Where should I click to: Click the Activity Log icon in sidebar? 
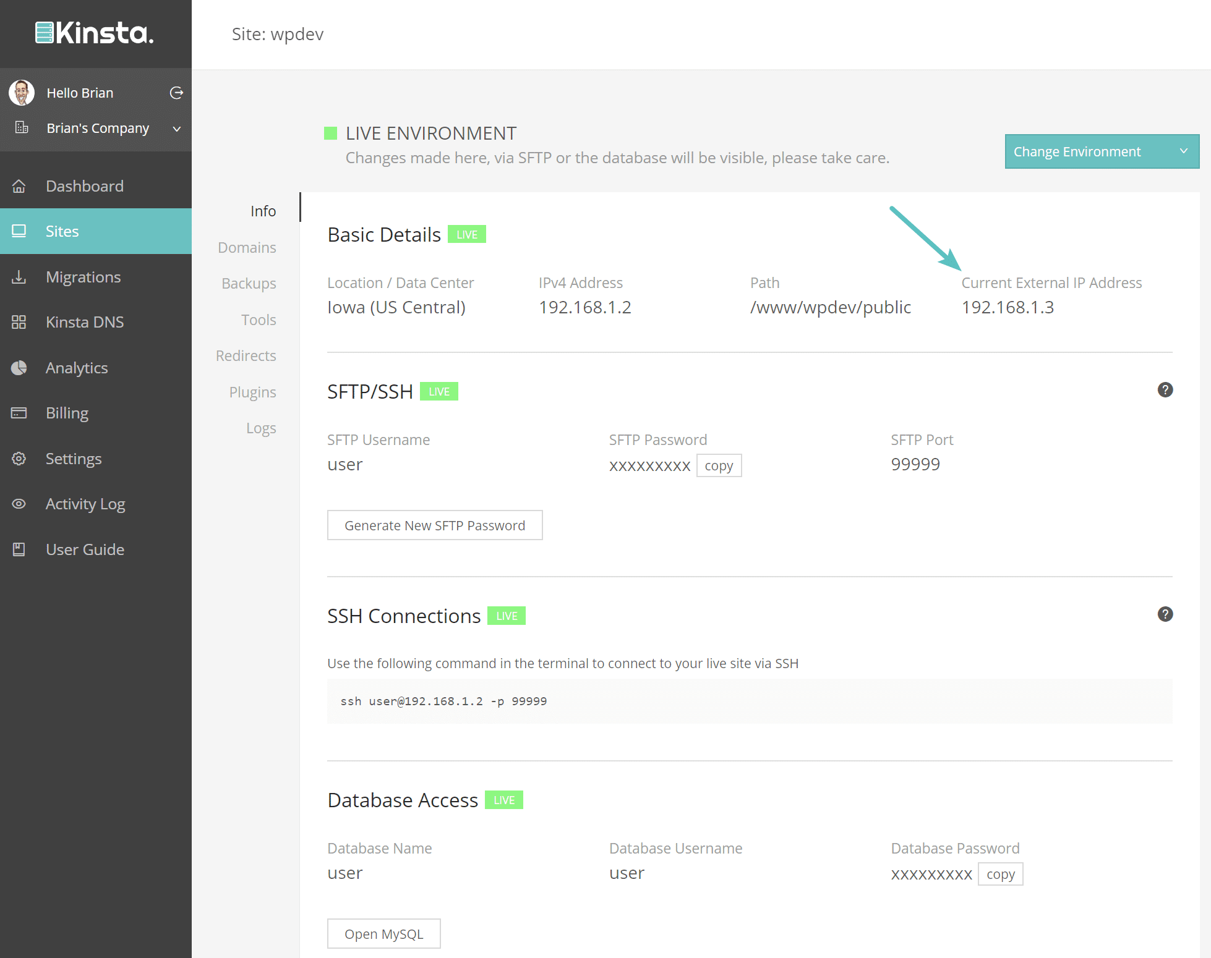click(x=22, y=504)
